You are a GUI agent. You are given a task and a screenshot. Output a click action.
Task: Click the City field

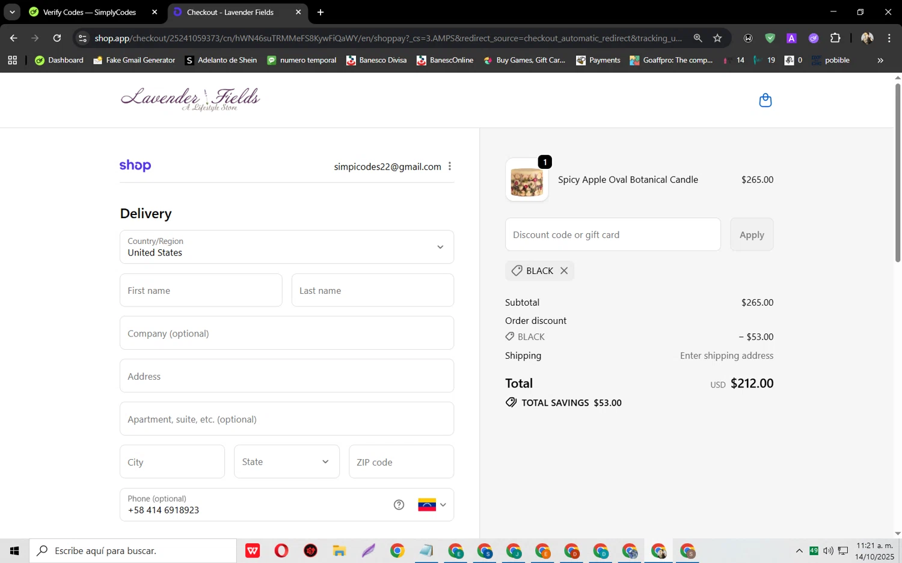click(172, 461)
